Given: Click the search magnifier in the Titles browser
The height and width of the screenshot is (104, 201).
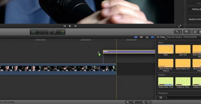Looking at the screenshot, I should click(x=166, y=97).
